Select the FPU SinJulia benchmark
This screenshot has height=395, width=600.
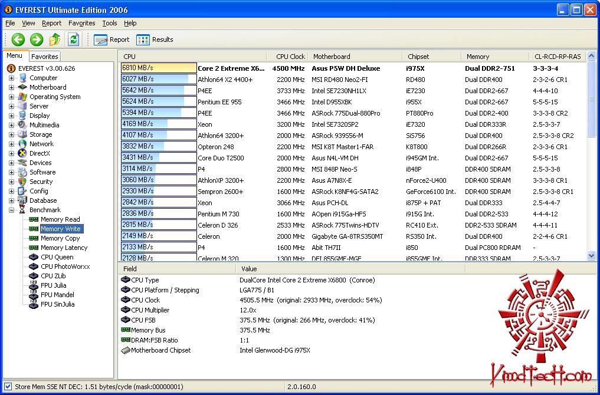tap(57, 304)
